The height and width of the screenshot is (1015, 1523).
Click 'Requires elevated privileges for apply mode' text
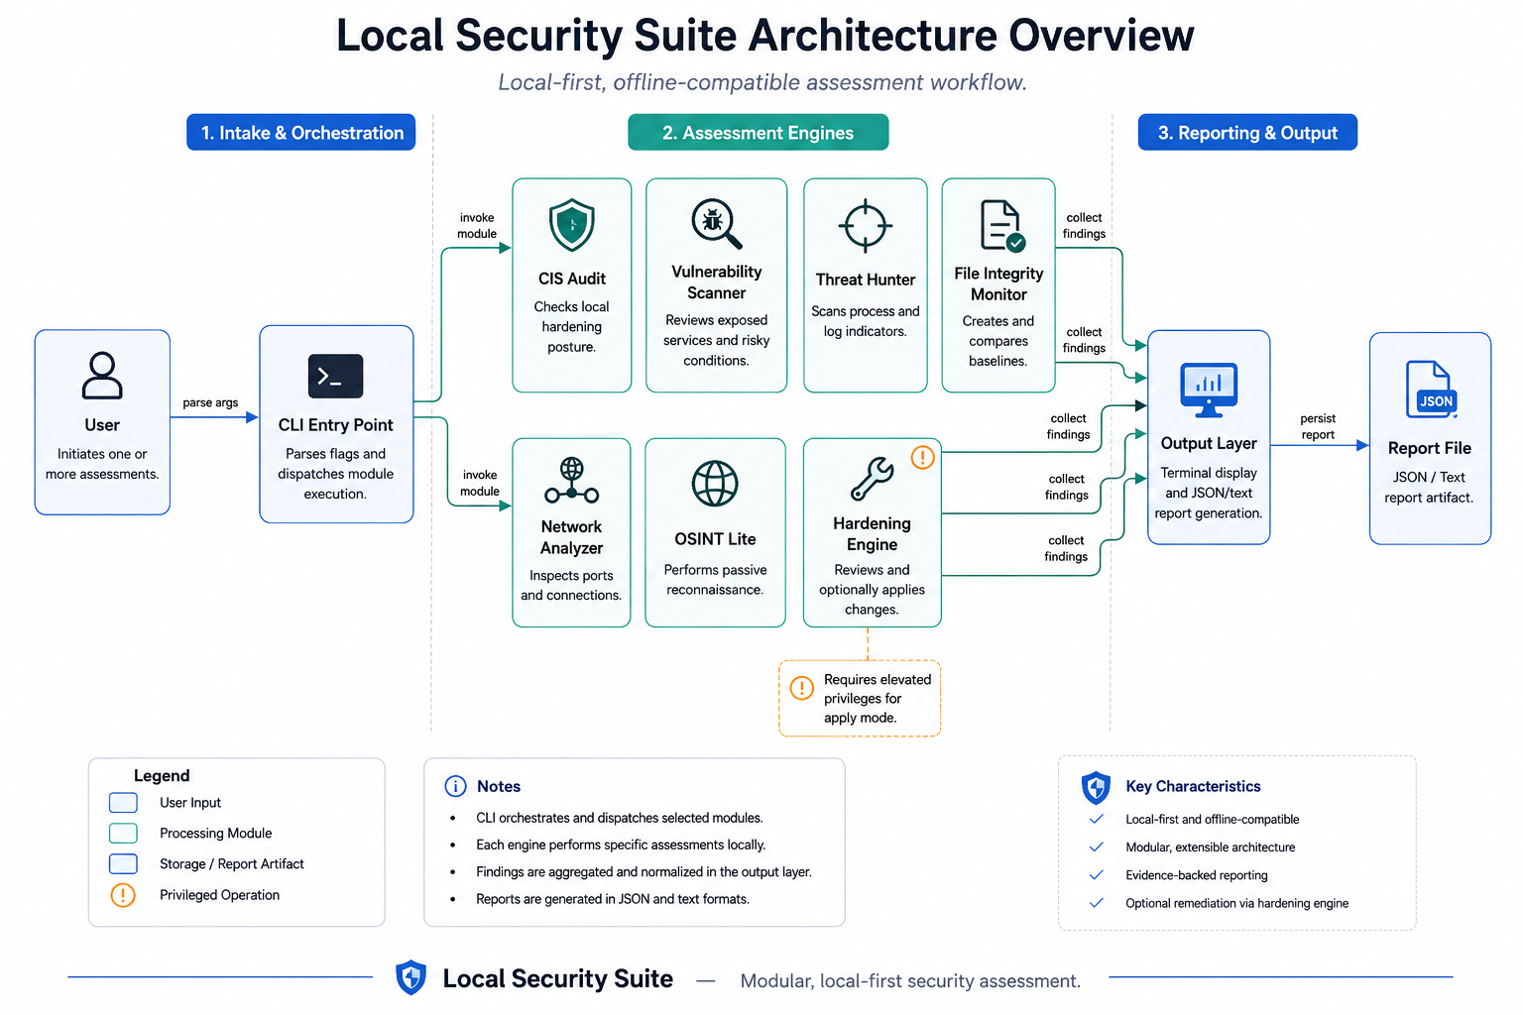click(878, 699)
